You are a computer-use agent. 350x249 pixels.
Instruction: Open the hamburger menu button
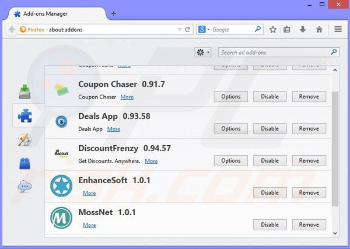pyautogui.click(x=338, y=29)
